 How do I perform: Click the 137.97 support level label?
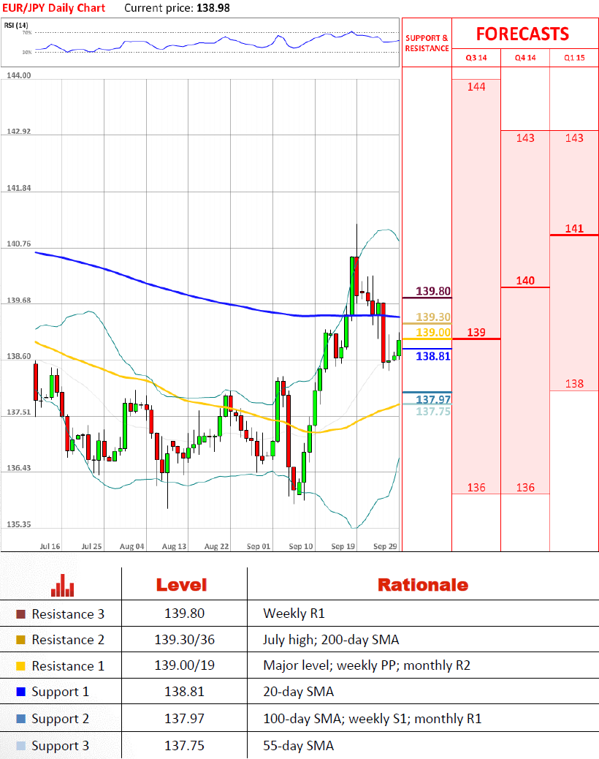click(433, 399)
